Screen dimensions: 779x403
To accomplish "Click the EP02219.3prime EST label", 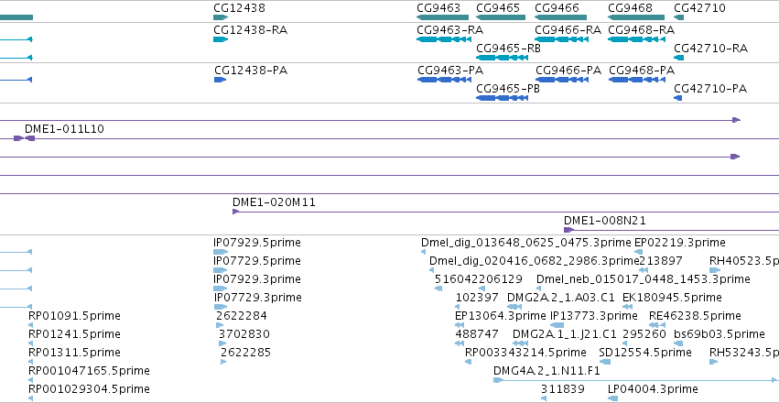I will click(x=679, y=243).
